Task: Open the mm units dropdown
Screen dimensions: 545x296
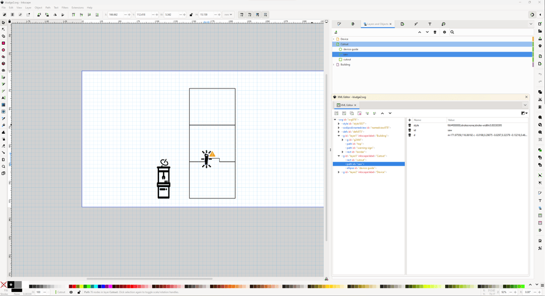Action: coord(228,15)
